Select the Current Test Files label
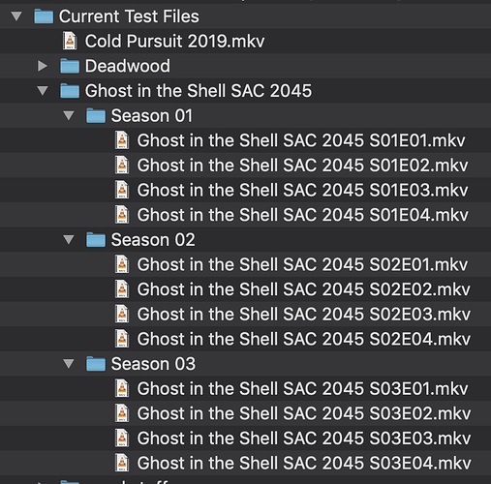 click(129, 16)
